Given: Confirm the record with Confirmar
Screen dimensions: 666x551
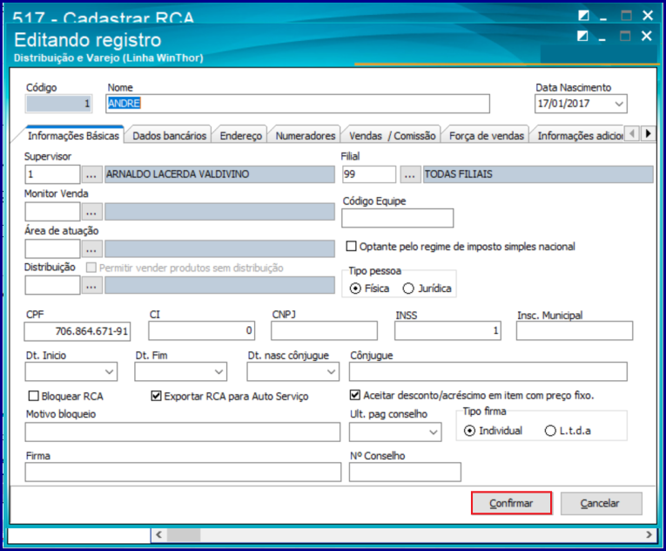Looking at the screenshot, I should point(511,503).
